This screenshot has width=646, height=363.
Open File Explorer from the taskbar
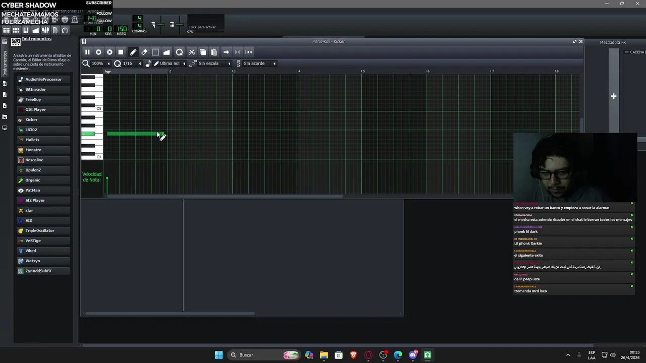(x=324, y=355)
